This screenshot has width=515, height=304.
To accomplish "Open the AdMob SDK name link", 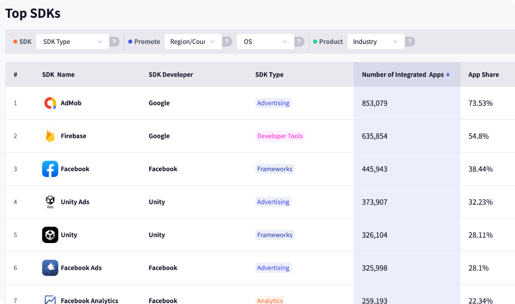I will tap(71, 103).
